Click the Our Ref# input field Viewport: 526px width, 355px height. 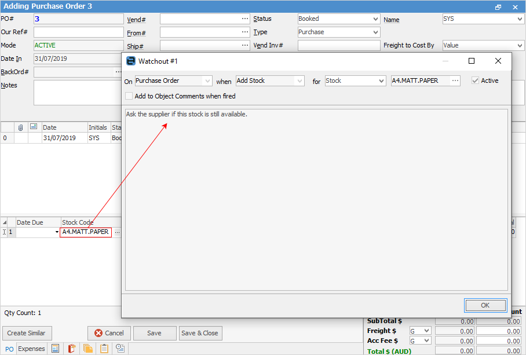point(79,32)
